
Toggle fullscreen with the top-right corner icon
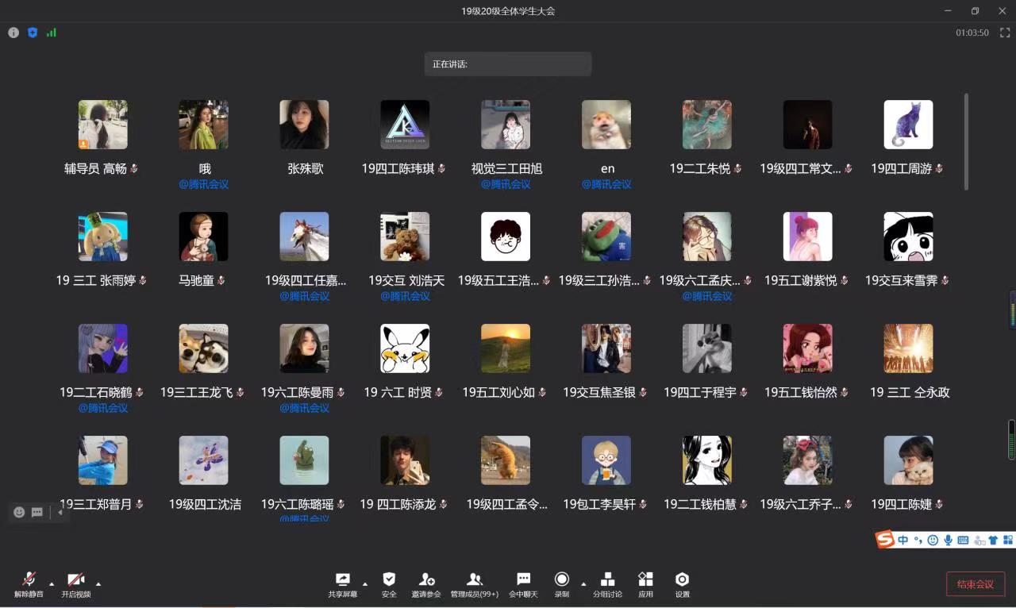pyautogui.click(x=1005, y=33)
